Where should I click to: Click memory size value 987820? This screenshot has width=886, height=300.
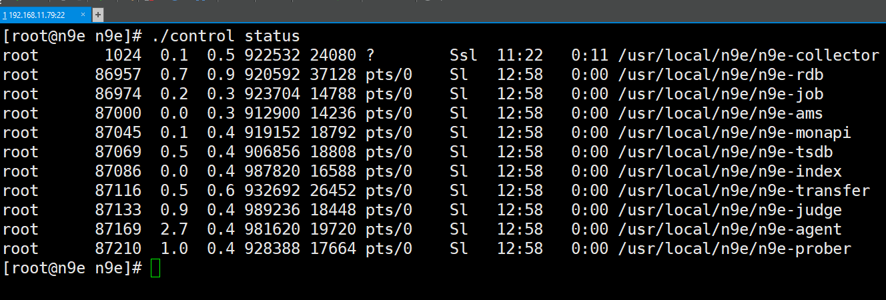coord(272,171)
